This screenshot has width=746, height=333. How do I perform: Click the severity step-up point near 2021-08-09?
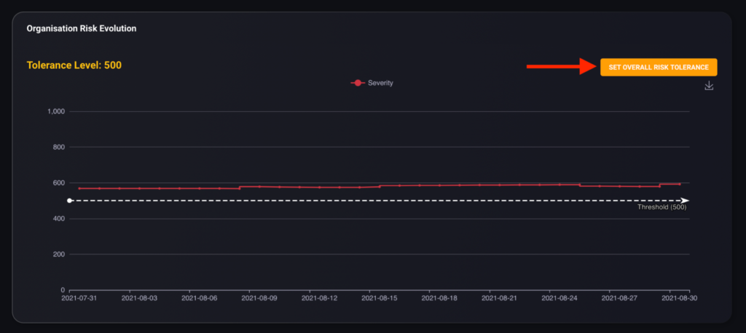pos(240,187)
